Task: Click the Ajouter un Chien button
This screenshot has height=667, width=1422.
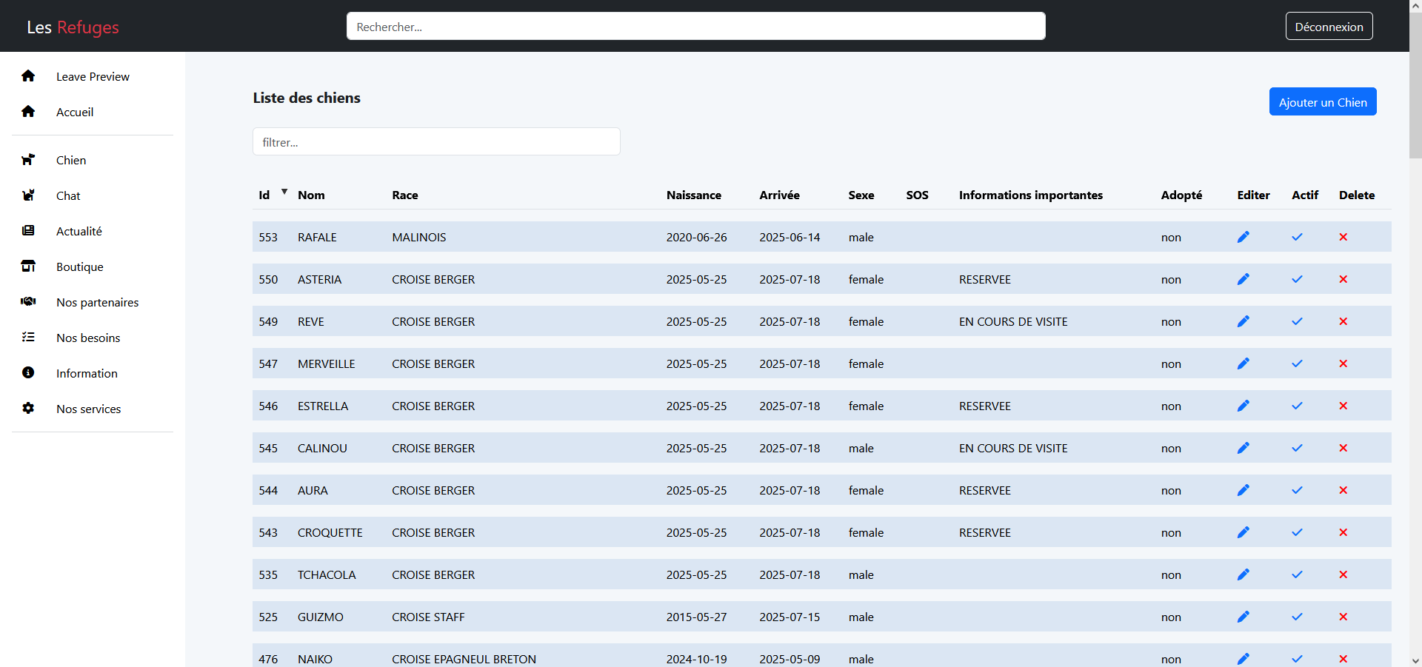Action: 1322,102
